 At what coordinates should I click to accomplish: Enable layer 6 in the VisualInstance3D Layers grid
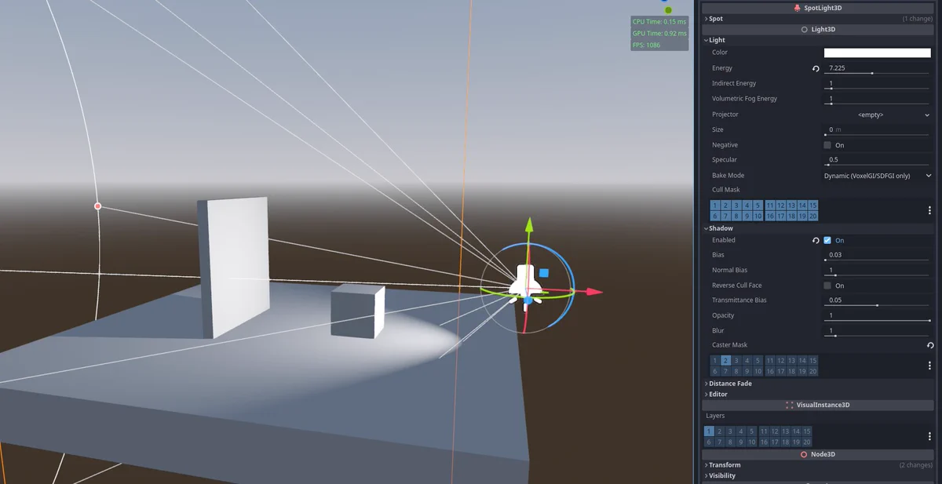(x=709, y=442)
